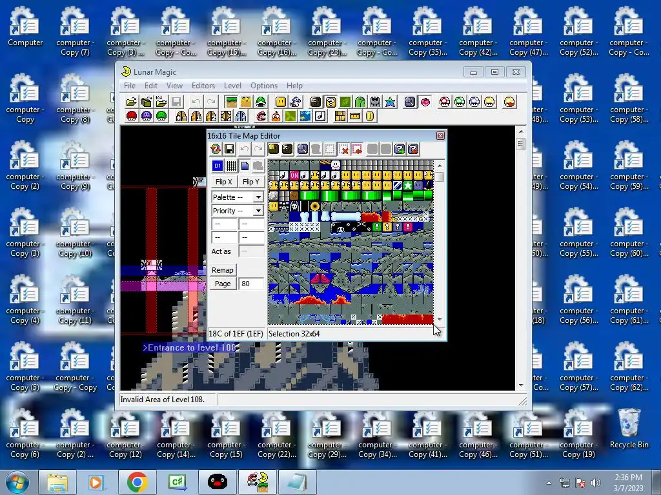The image size is (661, 495).
Task: Click the question block green arrow icon
Action: (x=399, y=149)
